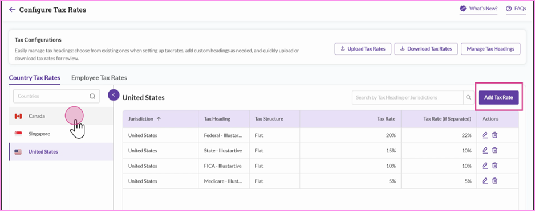This screenshot has height=211, width=535.
Task: Click the Canada flag icon
Action: (18, 117)
